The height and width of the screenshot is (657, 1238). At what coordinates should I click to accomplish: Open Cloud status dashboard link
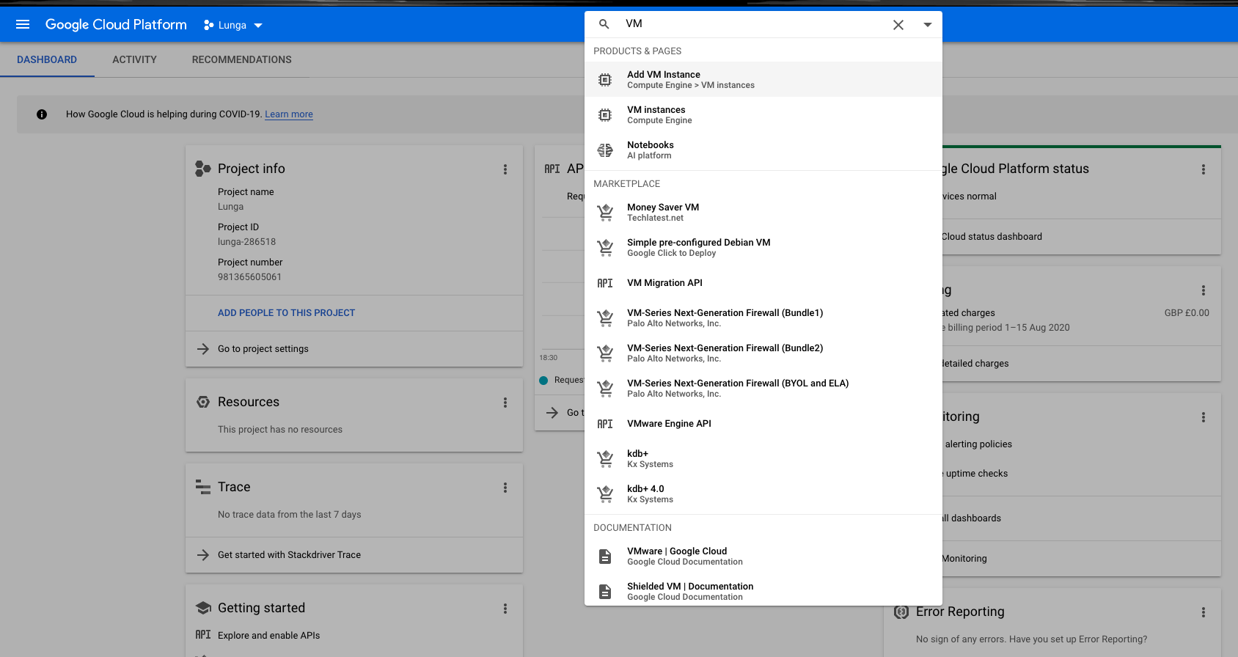992,237
